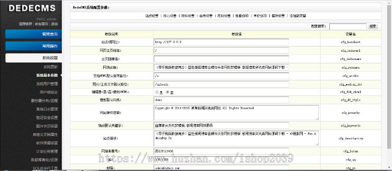Click the empty 主页链接名 input field

tap(221, 59)
